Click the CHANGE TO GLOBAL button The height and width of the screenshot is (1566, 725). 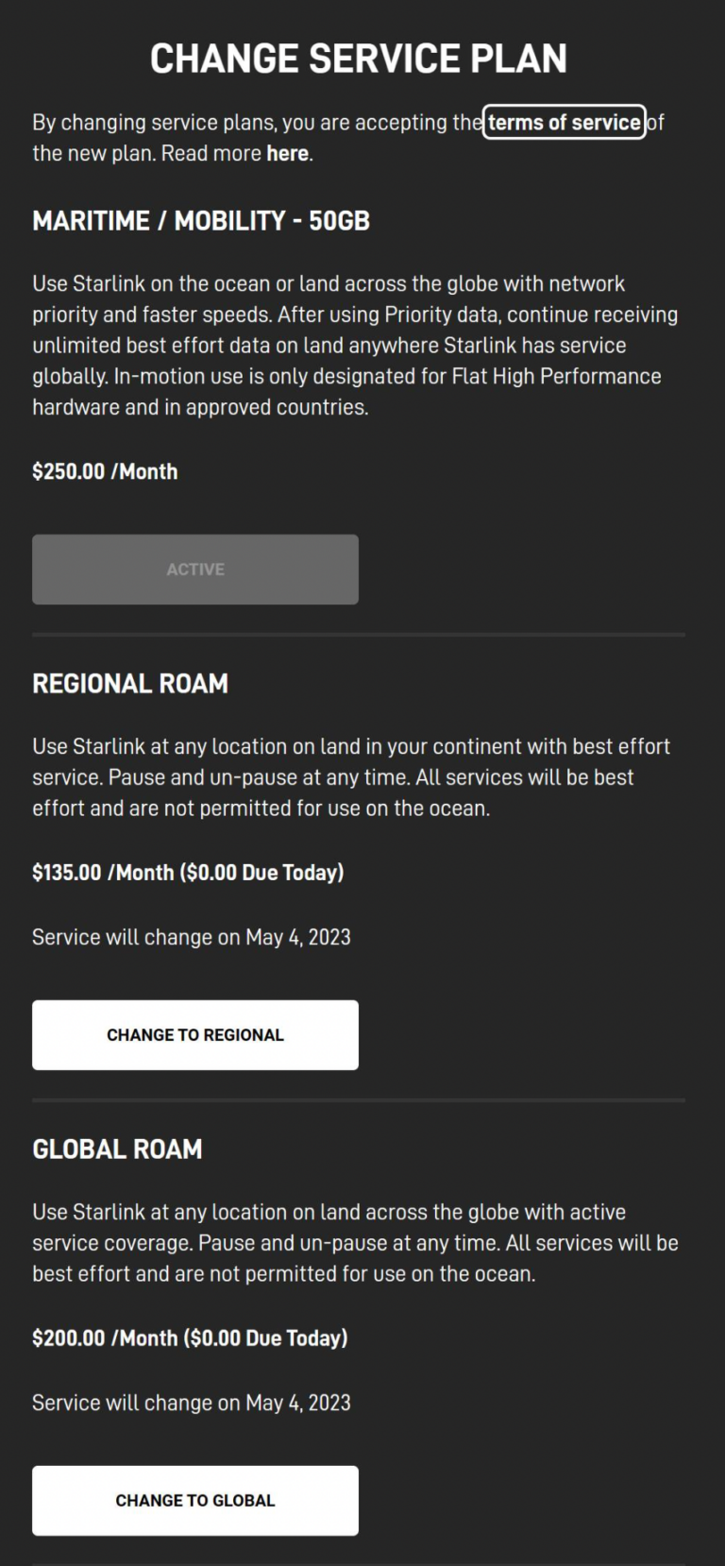tap(195, 1500)
